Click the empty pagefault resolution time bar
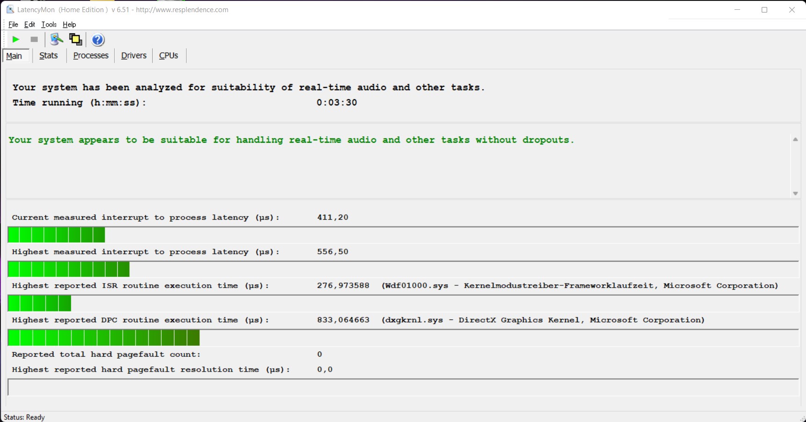 pyautogui.click(x=402, y=387)
